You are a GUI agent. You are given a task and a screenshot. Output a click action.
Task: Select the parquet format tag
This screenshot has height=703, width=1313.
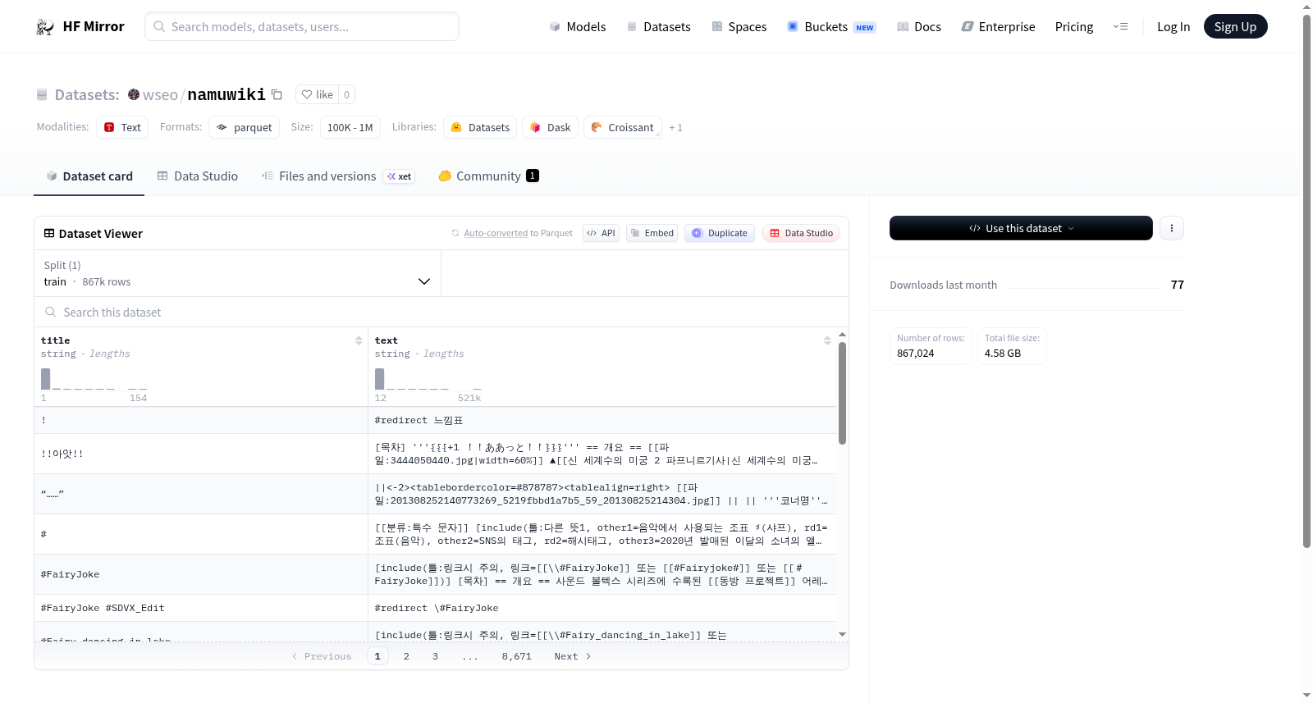click(244, 127)
